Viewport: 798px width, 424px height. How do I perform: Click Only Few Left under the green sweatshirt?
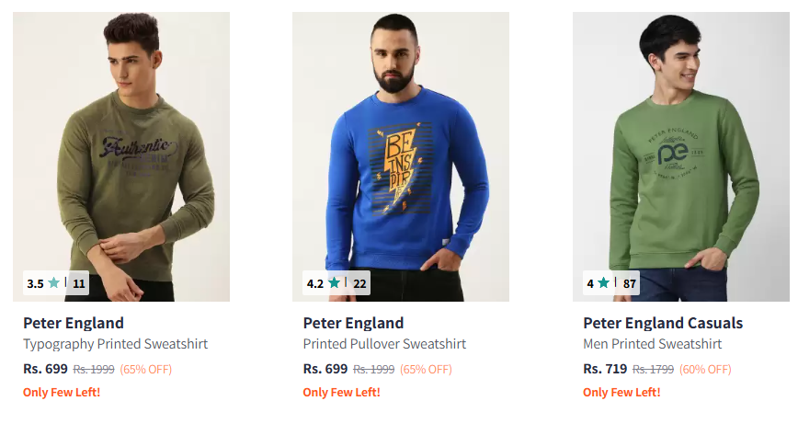[621, 393]
